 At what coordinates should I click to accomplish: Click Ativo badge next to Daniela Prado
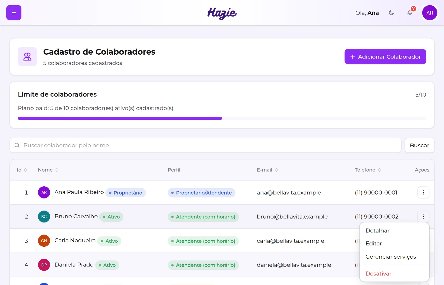click(x=107, y=265)
